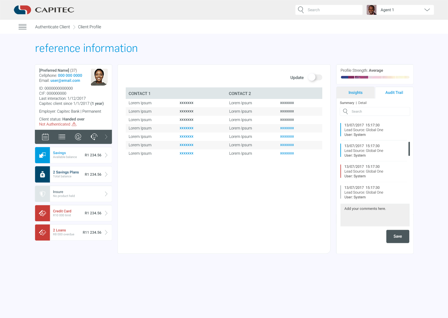Click the @ email icon in client toolbar
448x318 pixels.
78,137
